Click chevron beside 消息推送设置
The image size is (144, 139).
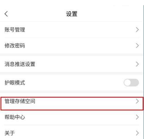137,64
